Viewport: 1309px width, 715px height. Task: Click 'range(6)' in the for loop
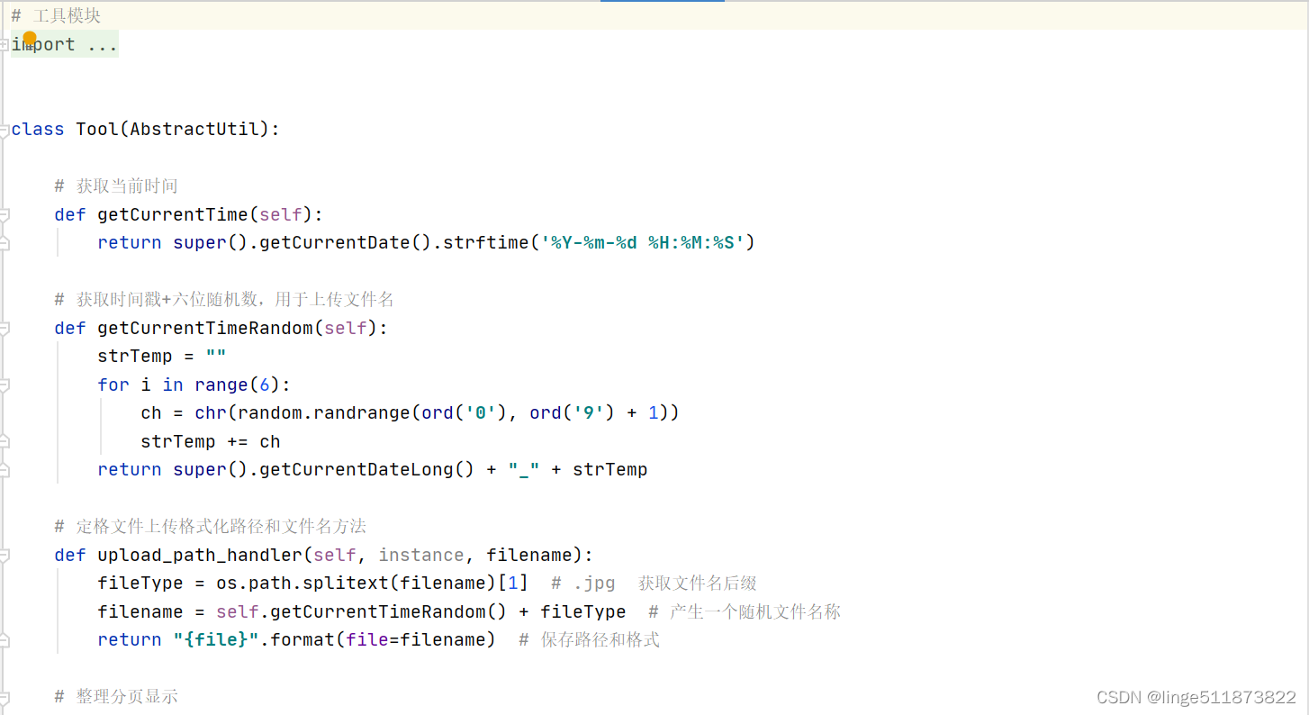pyautogui.click(x=238, y=385)
